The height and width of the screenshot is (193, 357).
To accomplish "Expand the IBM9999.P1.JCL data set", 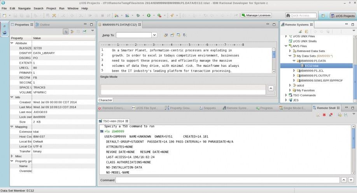I will pos(294,71).
